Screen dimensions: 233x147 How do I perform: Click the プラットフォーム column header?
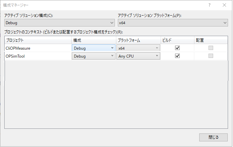point(138,40)
